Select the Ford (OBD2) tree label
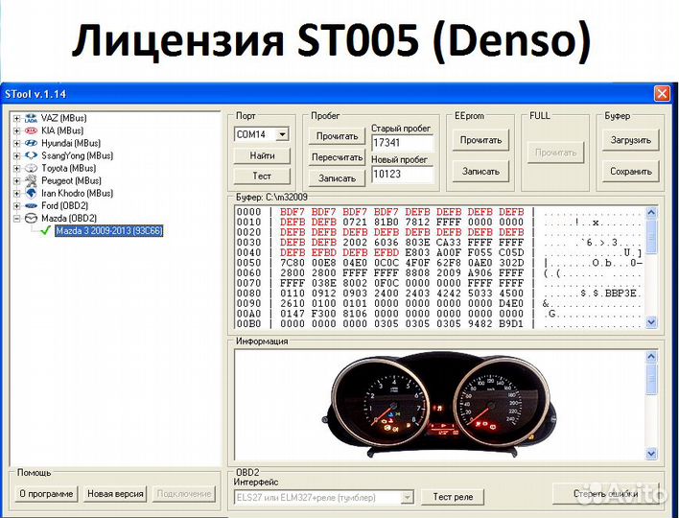Viewport: 679px width, 518px height. coord(64,205)
